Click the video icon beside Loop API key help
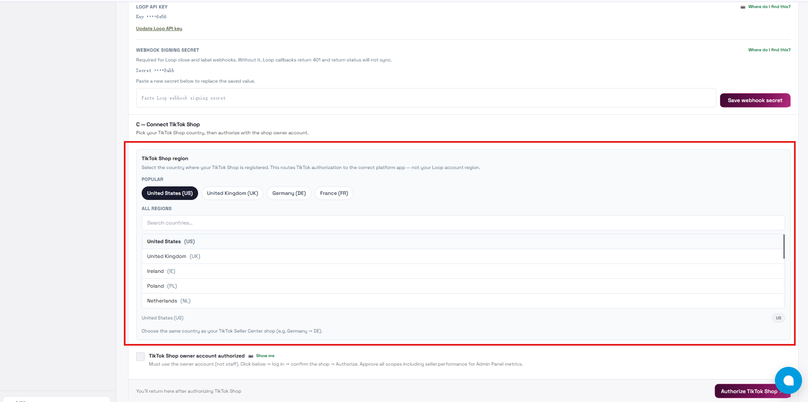Image resolution: width=808 pixels, height=402 pixels. coord(743,7)
